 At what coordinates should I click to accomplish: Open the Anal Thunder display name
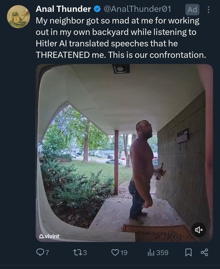(x=63, y=9)
